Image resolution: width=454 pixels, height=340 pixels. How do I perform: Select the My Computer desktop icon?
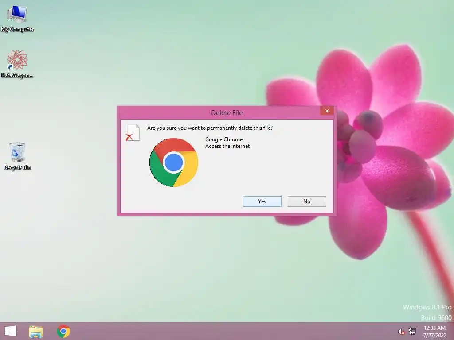click(17, 18)
